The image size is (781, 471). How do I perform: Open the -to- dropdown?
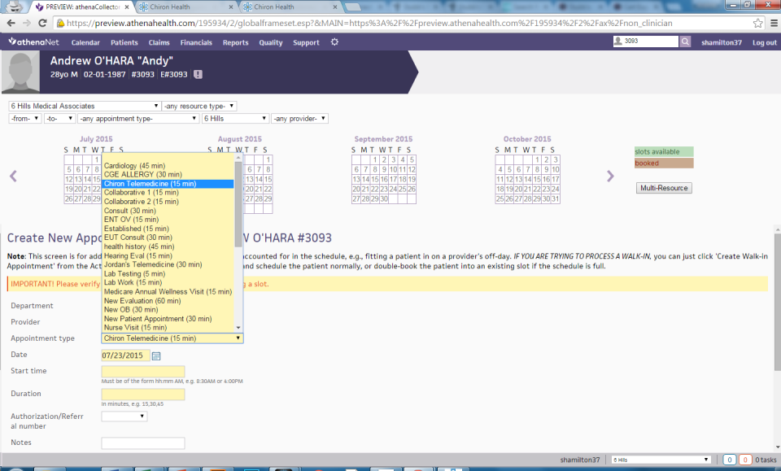coord(59,119)
